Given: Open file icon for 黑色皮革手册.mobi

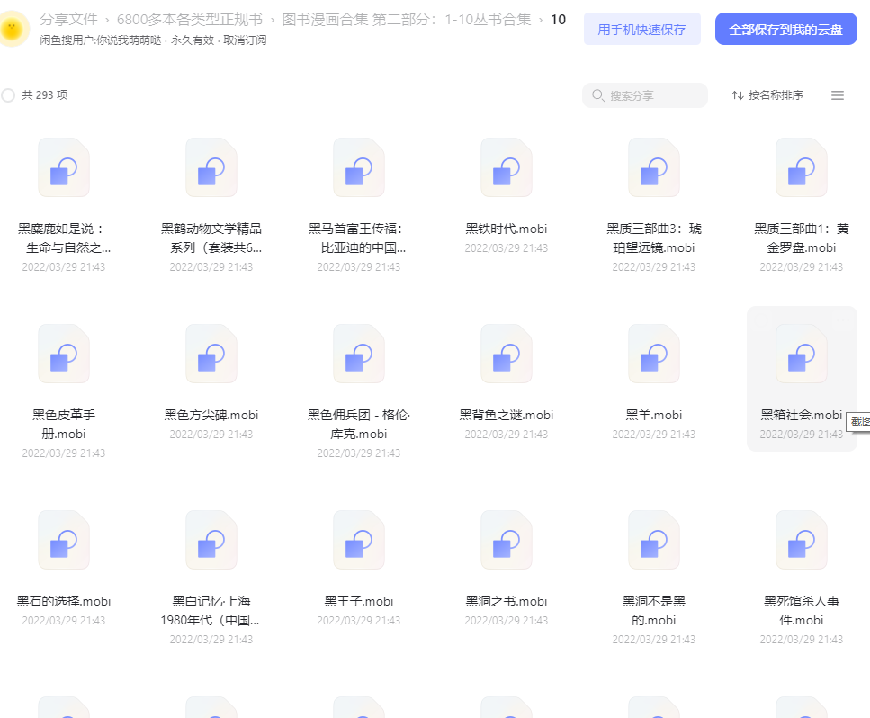Looking at the screenshot, I should 64,354.
